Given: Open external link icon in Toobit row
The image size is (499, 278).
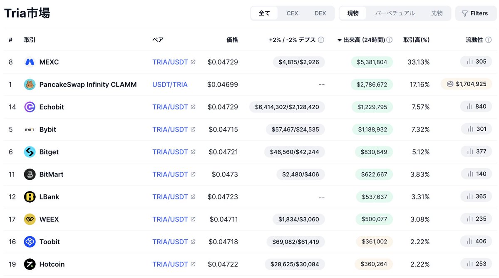Looking at the screenshot, I should 193,242.
